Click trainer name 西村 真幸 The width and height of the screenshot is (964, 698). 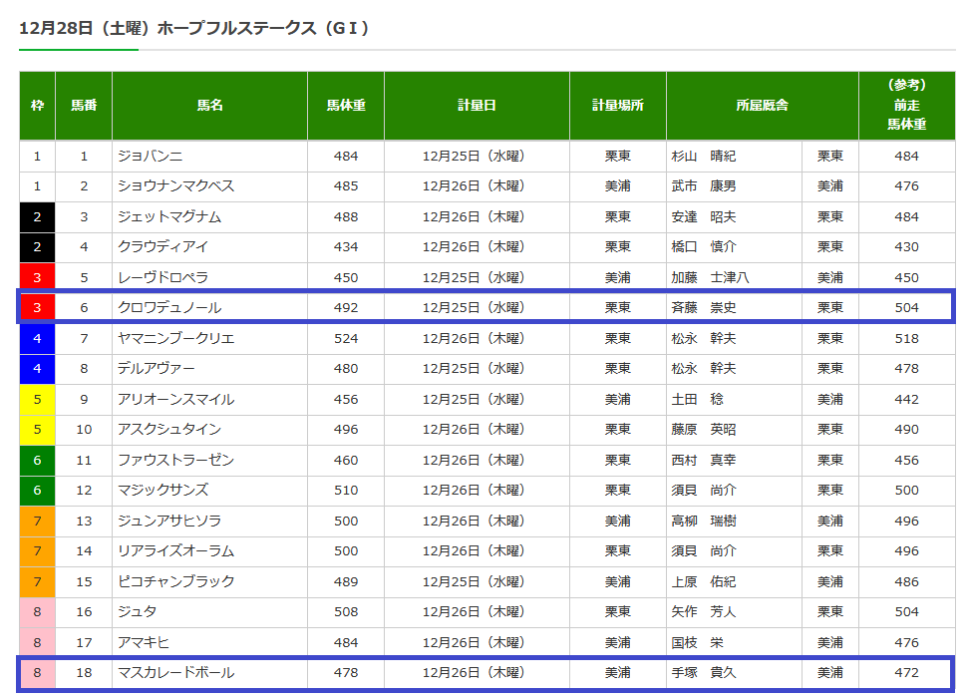click(x=704, y=461)
